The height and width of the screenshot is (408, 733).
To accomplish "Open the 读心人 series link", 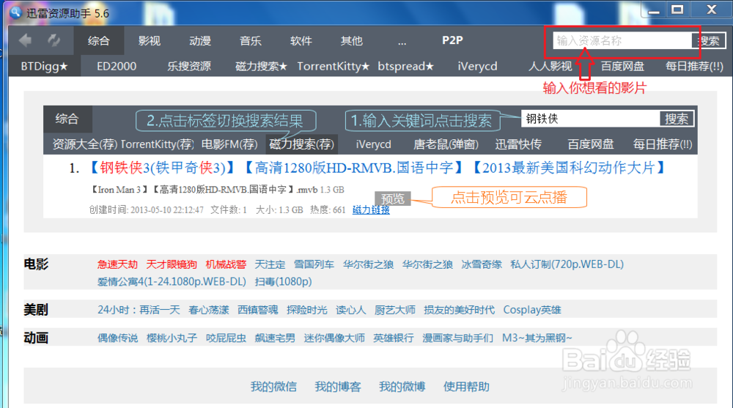I will (x=351, y=310).
